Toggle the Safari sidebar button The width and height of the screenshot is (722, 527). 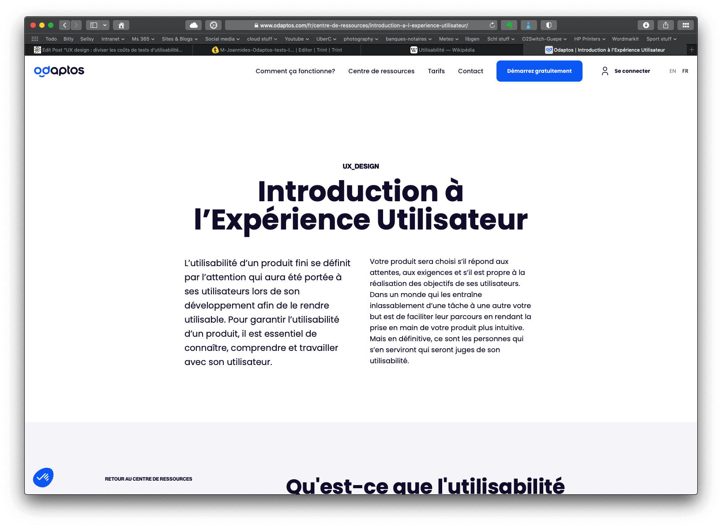(x=94, y=25)
